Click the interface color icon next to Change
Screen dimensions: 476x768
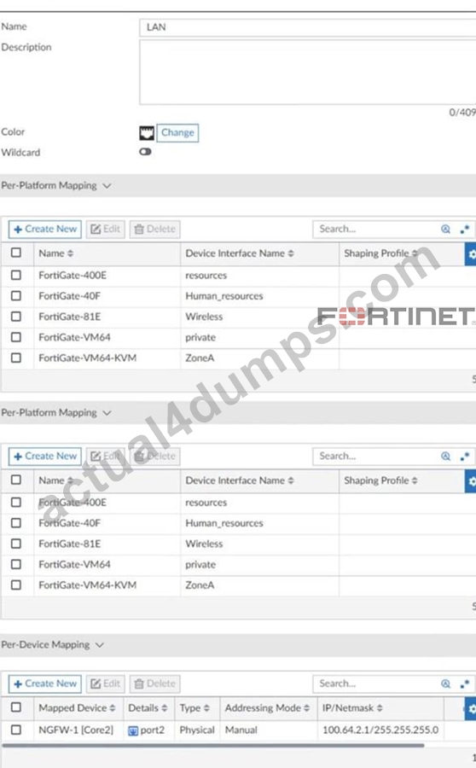point(147,133)
